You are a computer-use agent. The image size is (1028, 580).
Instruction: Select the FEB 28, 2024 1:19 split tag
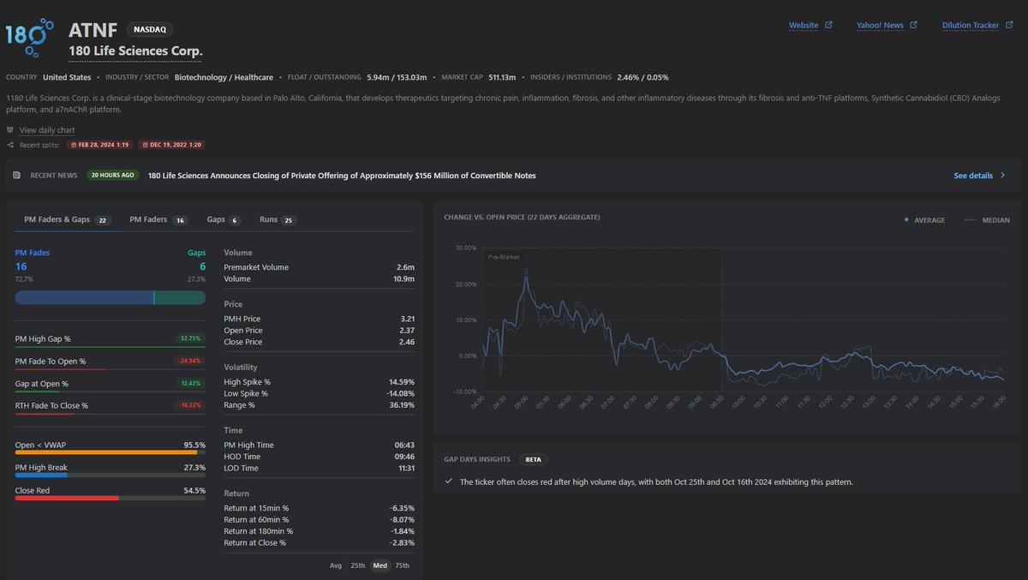click(100, 145)
